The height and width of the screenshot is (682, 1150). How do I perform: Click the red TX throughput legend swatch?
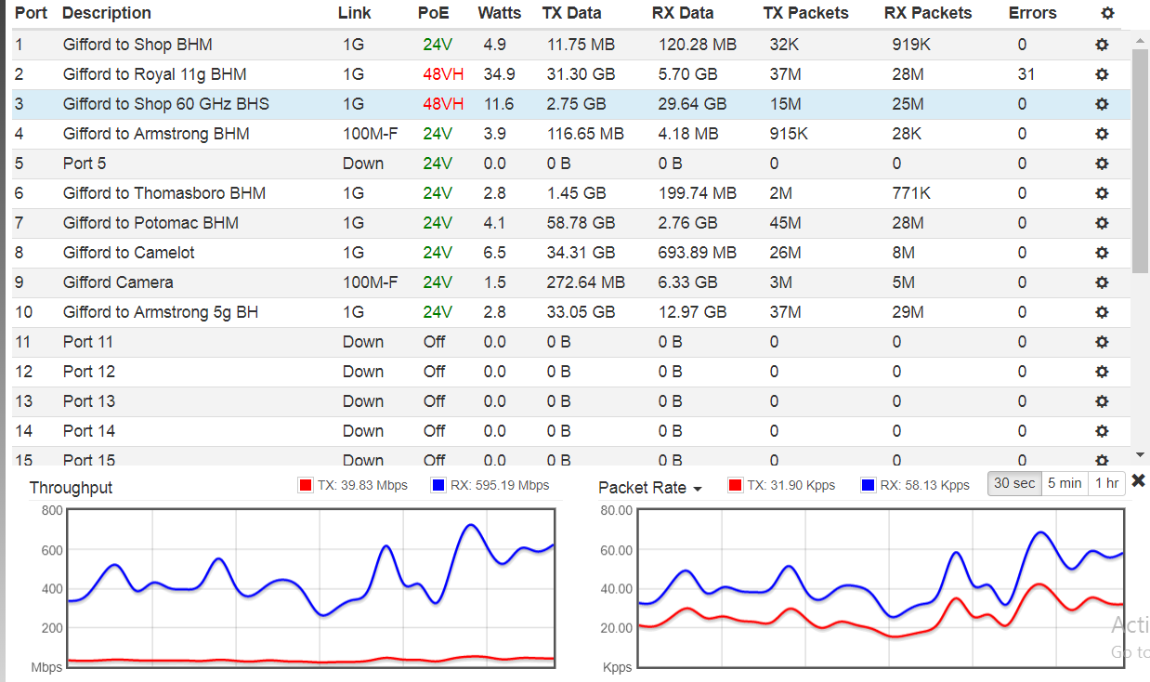(x=306, y=485)
